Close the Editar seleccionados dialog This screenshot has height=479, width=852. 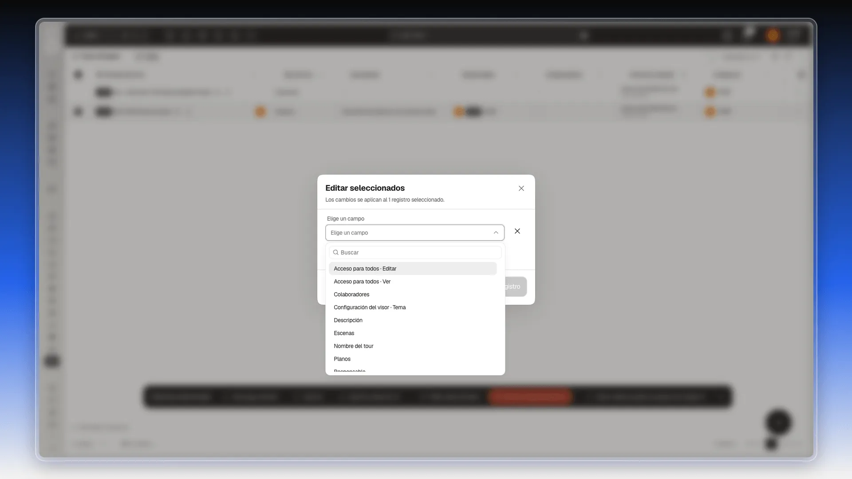(x=521, y=188)
